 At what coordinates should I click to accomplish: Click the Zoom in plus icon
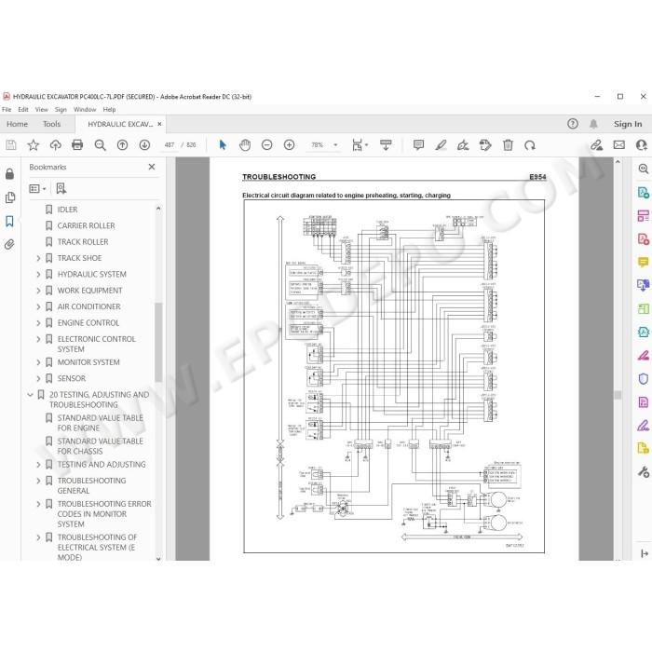289,144
